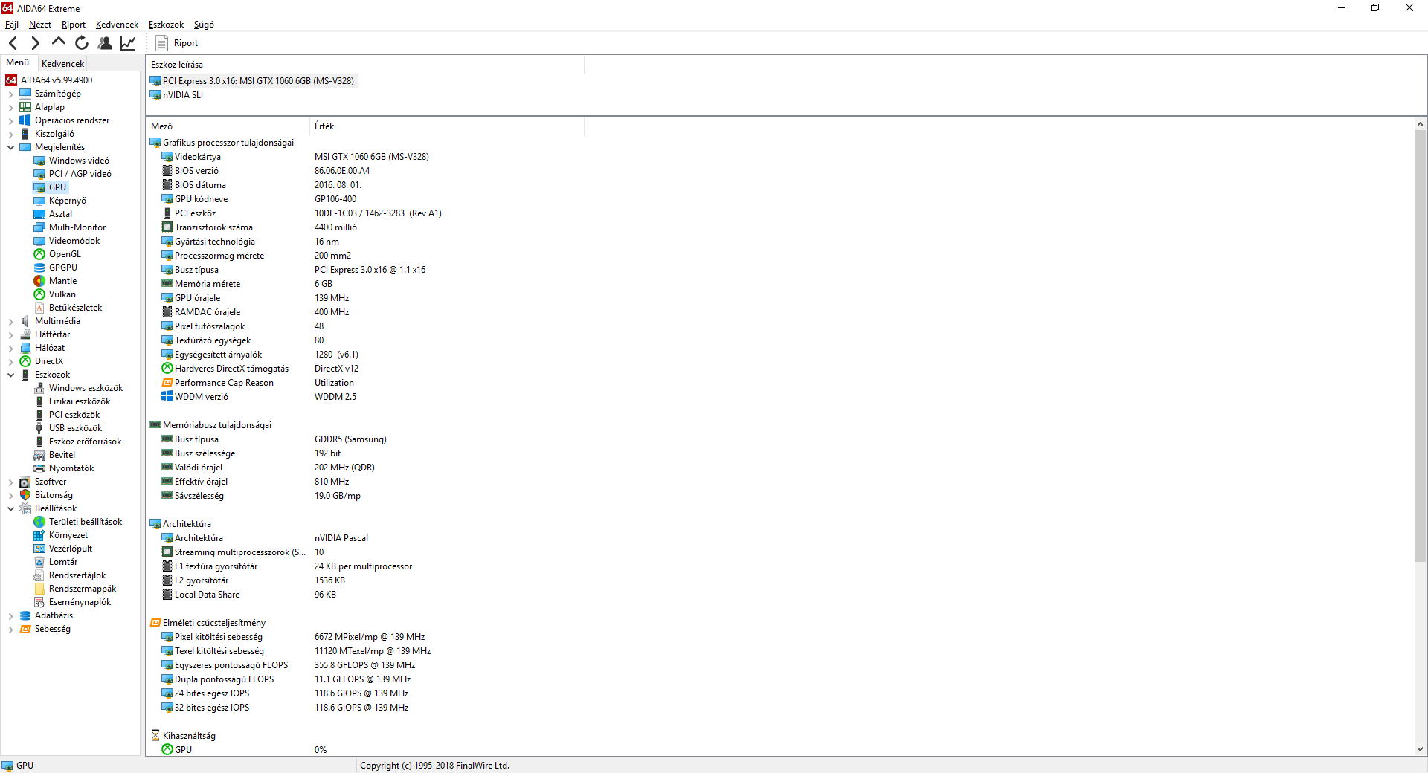Collapse the Eszközök tree node
The height and width of the screenshot is (773, 1428).
pos(10,375)
